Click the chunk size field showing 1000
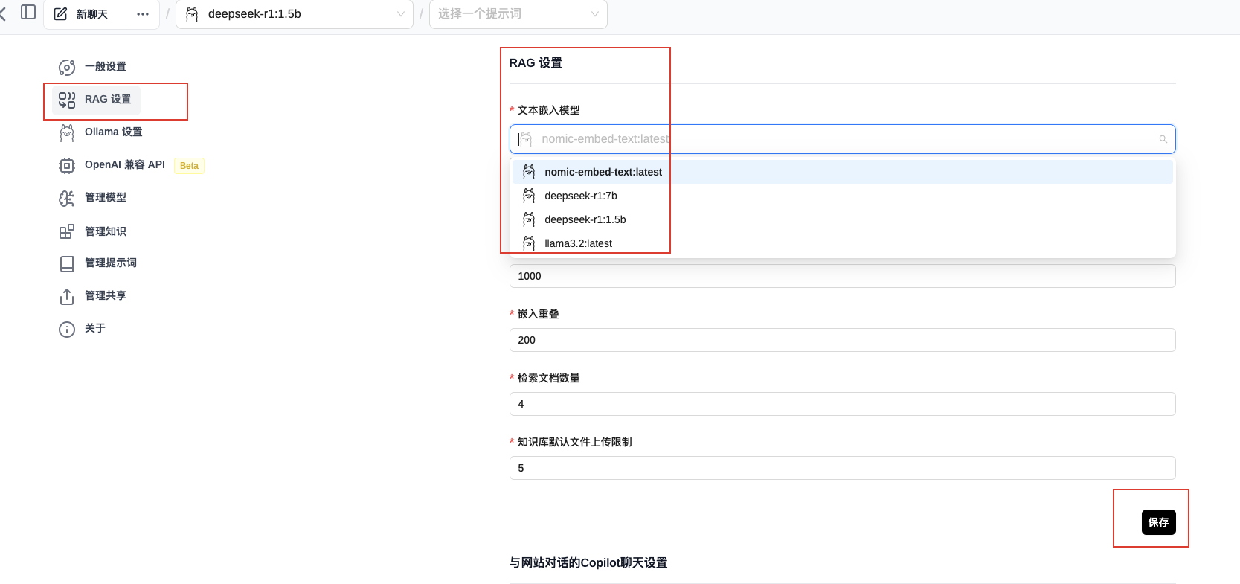 pyautogui.click(x=842, y=276)
